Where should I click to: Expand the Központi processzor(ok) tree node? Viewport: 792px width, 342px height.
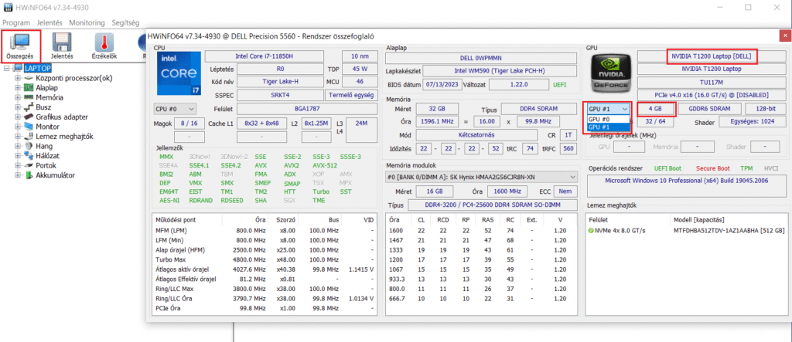tap(18, 78)
